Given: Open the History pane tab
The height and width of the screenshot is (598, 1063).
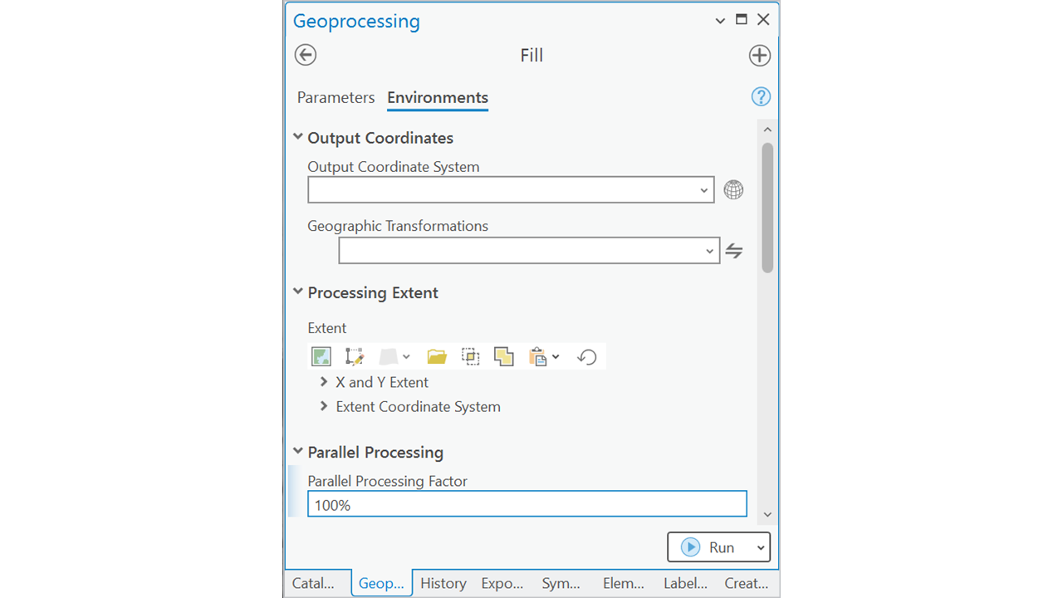Looking at the screenshot, I should tap(443, 583).
